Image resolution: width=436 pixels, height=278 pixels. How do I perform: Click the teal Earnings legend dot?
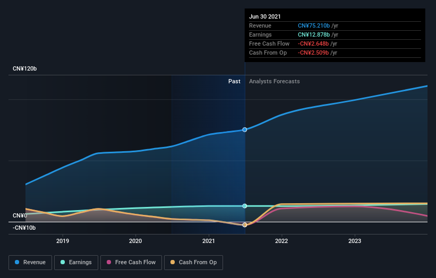click(63, 262)
